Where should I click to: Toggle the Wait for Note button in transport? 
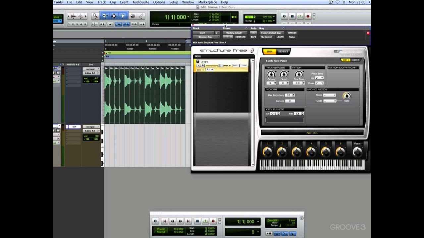pos(269,234)
